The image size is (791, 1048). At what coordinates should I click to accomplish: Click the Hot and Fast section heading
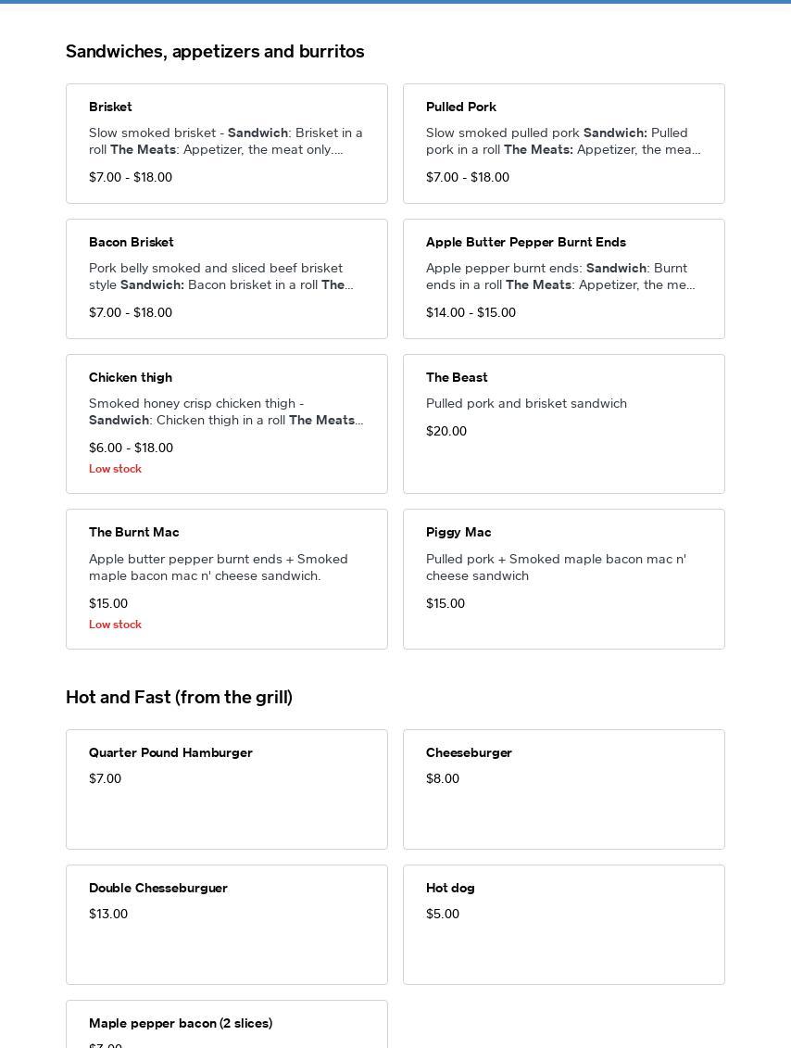point(179,698)
